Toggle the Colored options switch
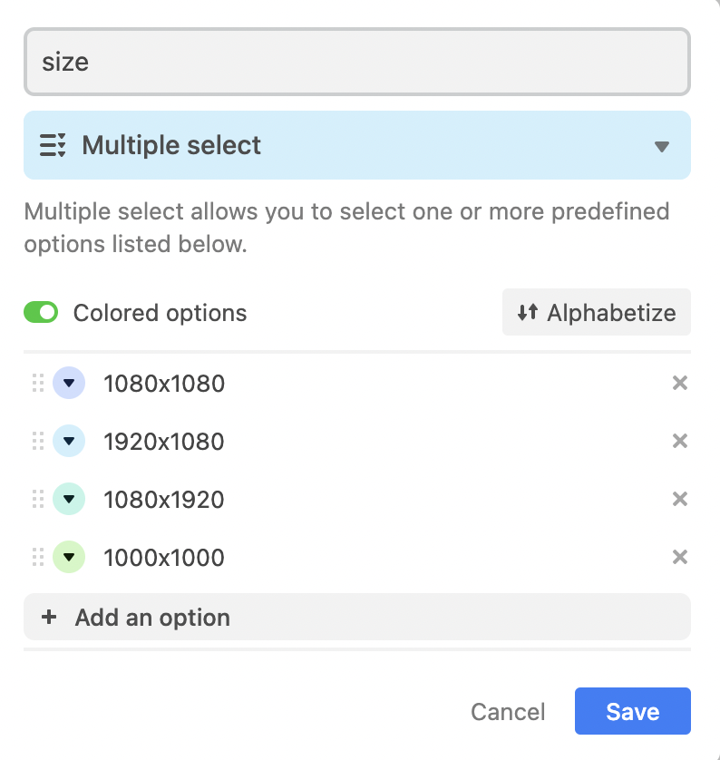The height and width of the screenshot is (760, 720). click(41, 313)
